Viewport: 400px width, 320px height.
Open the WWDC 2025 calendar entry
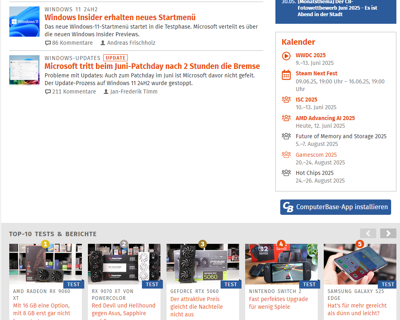click(x=310, y=55)
